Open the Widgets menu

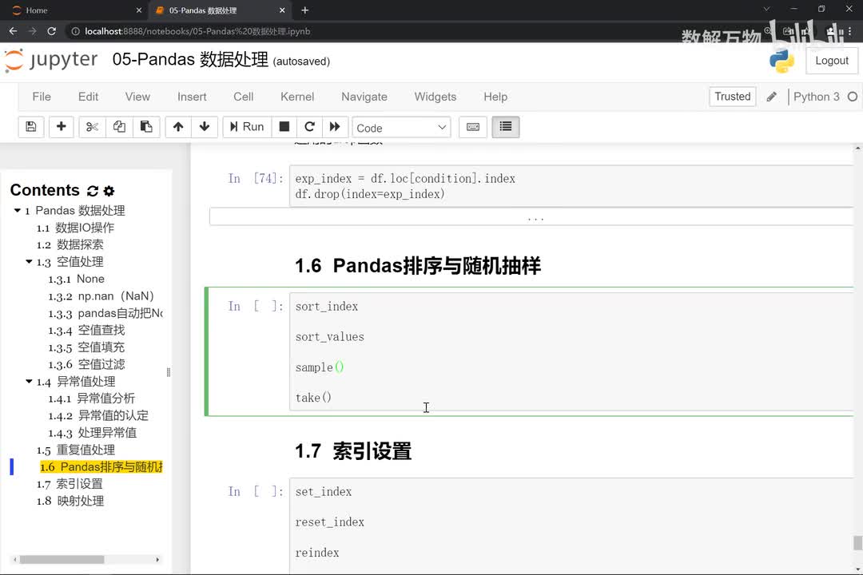(435, 97)
